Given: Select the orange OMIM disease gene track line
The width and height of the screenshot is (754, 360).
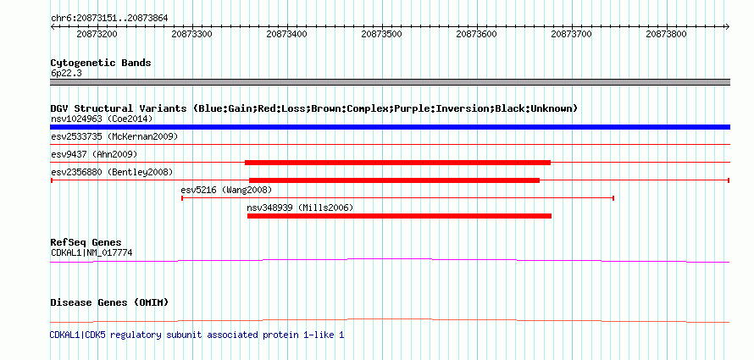Looking at the screenshot, I should [x=390, y=320].
